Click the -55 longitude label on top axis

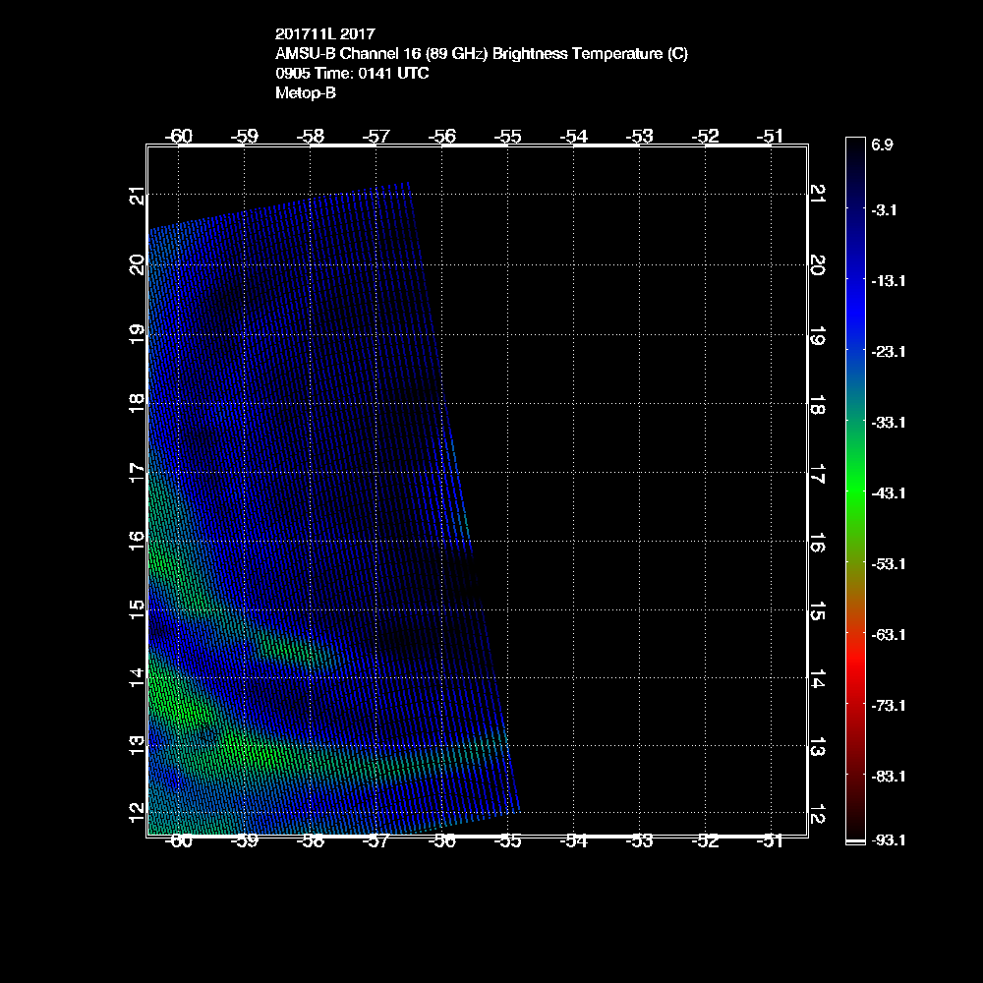[507, 137]
